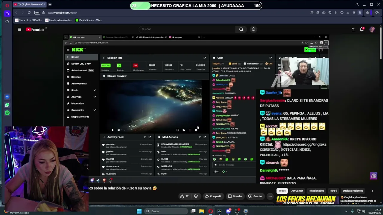Select the 'Para ti' filter chip
Screen dimensions: 383x215
tap(333, 191)
